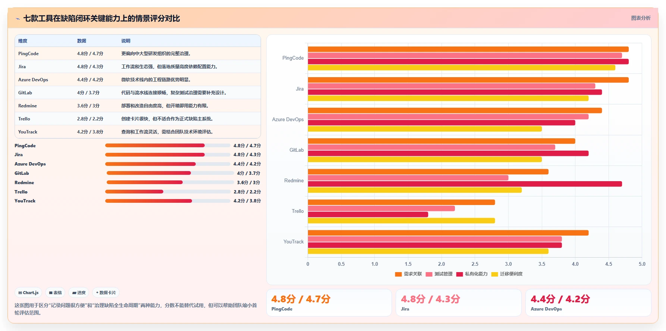Screen dimensions: 666x331
Task: Click the chart icon beside the title
Action: [x=18, y=19]
